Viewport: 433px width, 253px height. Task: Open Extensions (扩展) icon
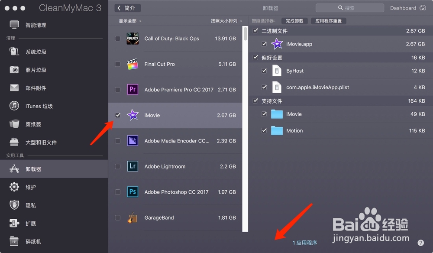pos(14,223)
